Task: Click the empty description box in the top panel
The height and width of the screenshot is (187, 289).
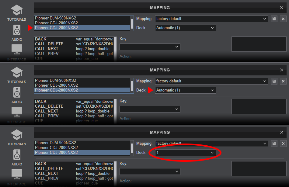Action: tap(259, 44)
